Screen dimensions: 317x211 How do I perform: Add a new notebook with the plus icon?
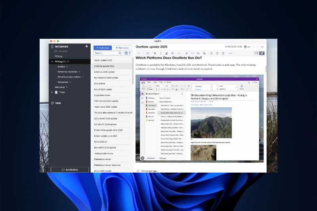click(x=86, y=46)
